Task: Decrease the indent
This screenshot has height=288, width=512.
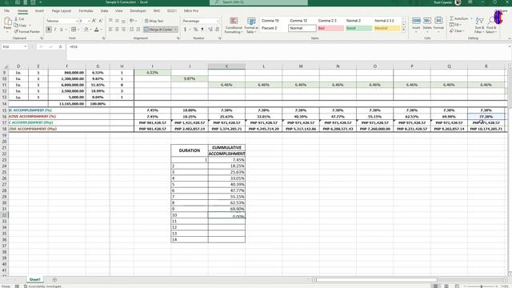Action: (131, 30)
